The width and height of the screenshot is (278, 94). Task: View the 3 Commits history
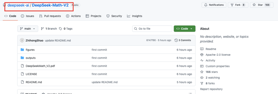pyautogui.click(x=183, y=40)
